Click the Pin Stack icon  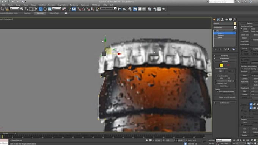tap(216, 50)
